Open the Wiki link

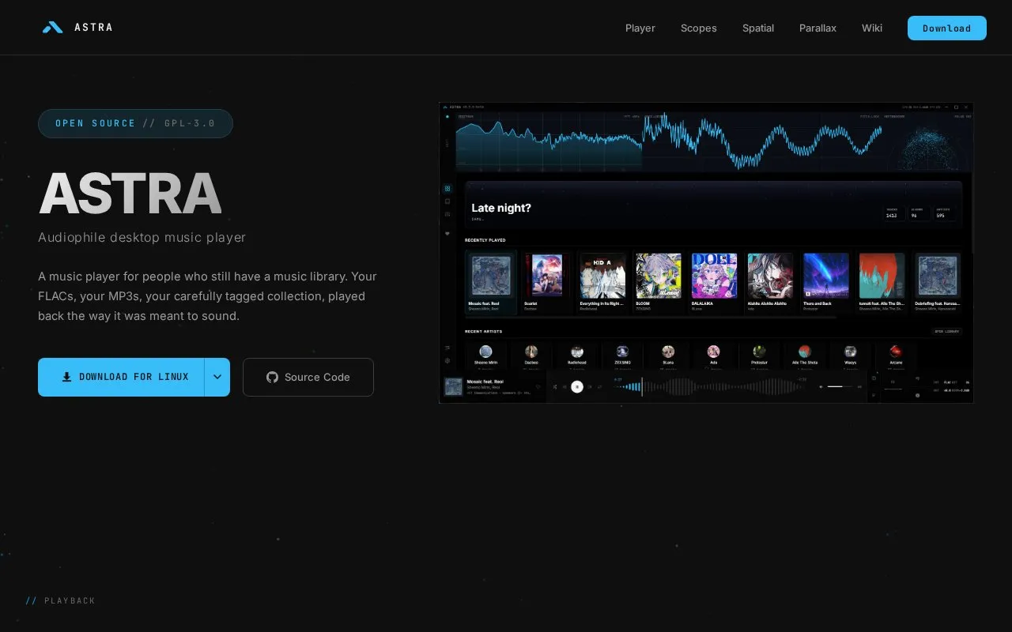tap(872, 28)
